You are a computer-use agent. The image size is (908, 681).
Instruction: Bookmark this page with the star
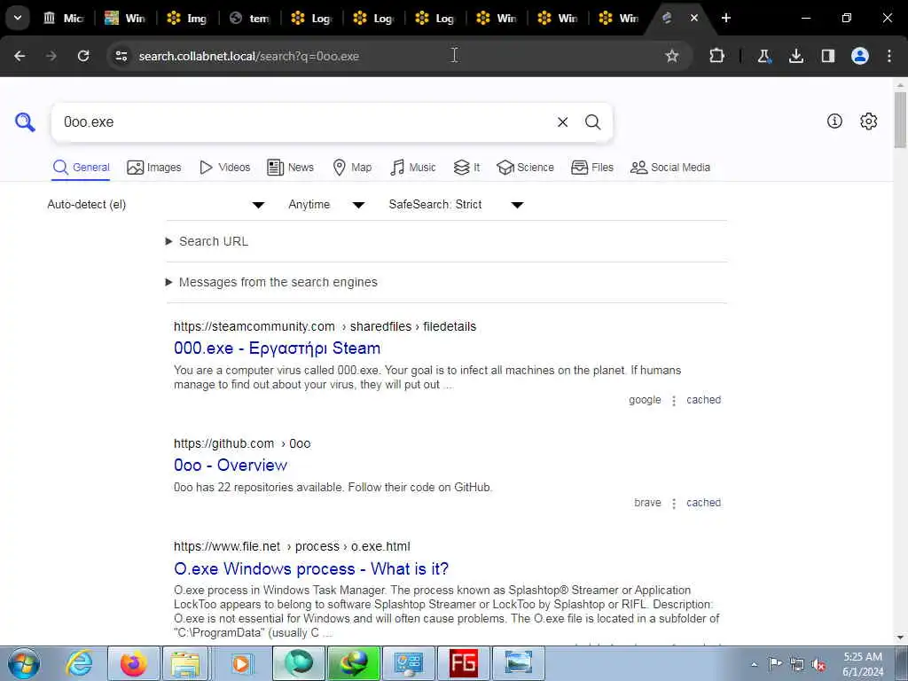(x=672, y=56)
